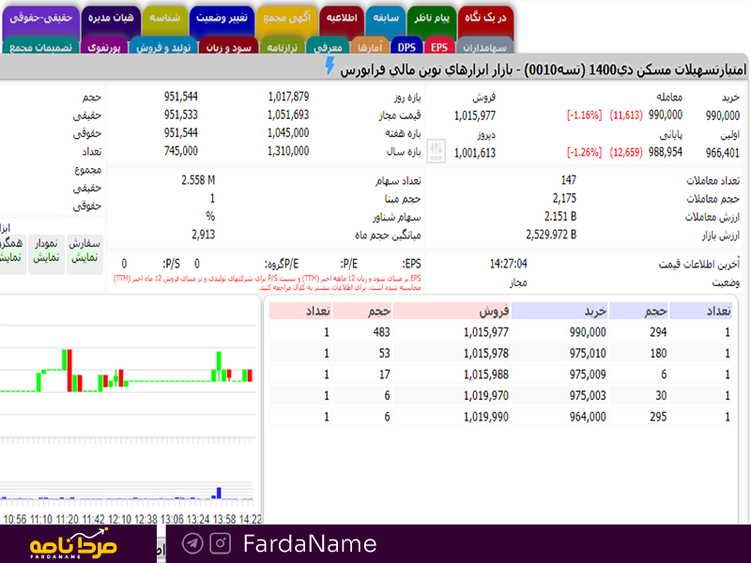
Task: Open the 'آمارها' statistics tab
Action: (370, 47)
